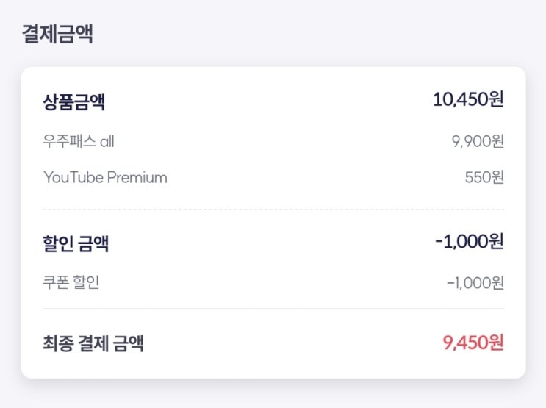546x408 pixels.
Task: Click the red 9,450원 final amount
Action: click(473, 343)
